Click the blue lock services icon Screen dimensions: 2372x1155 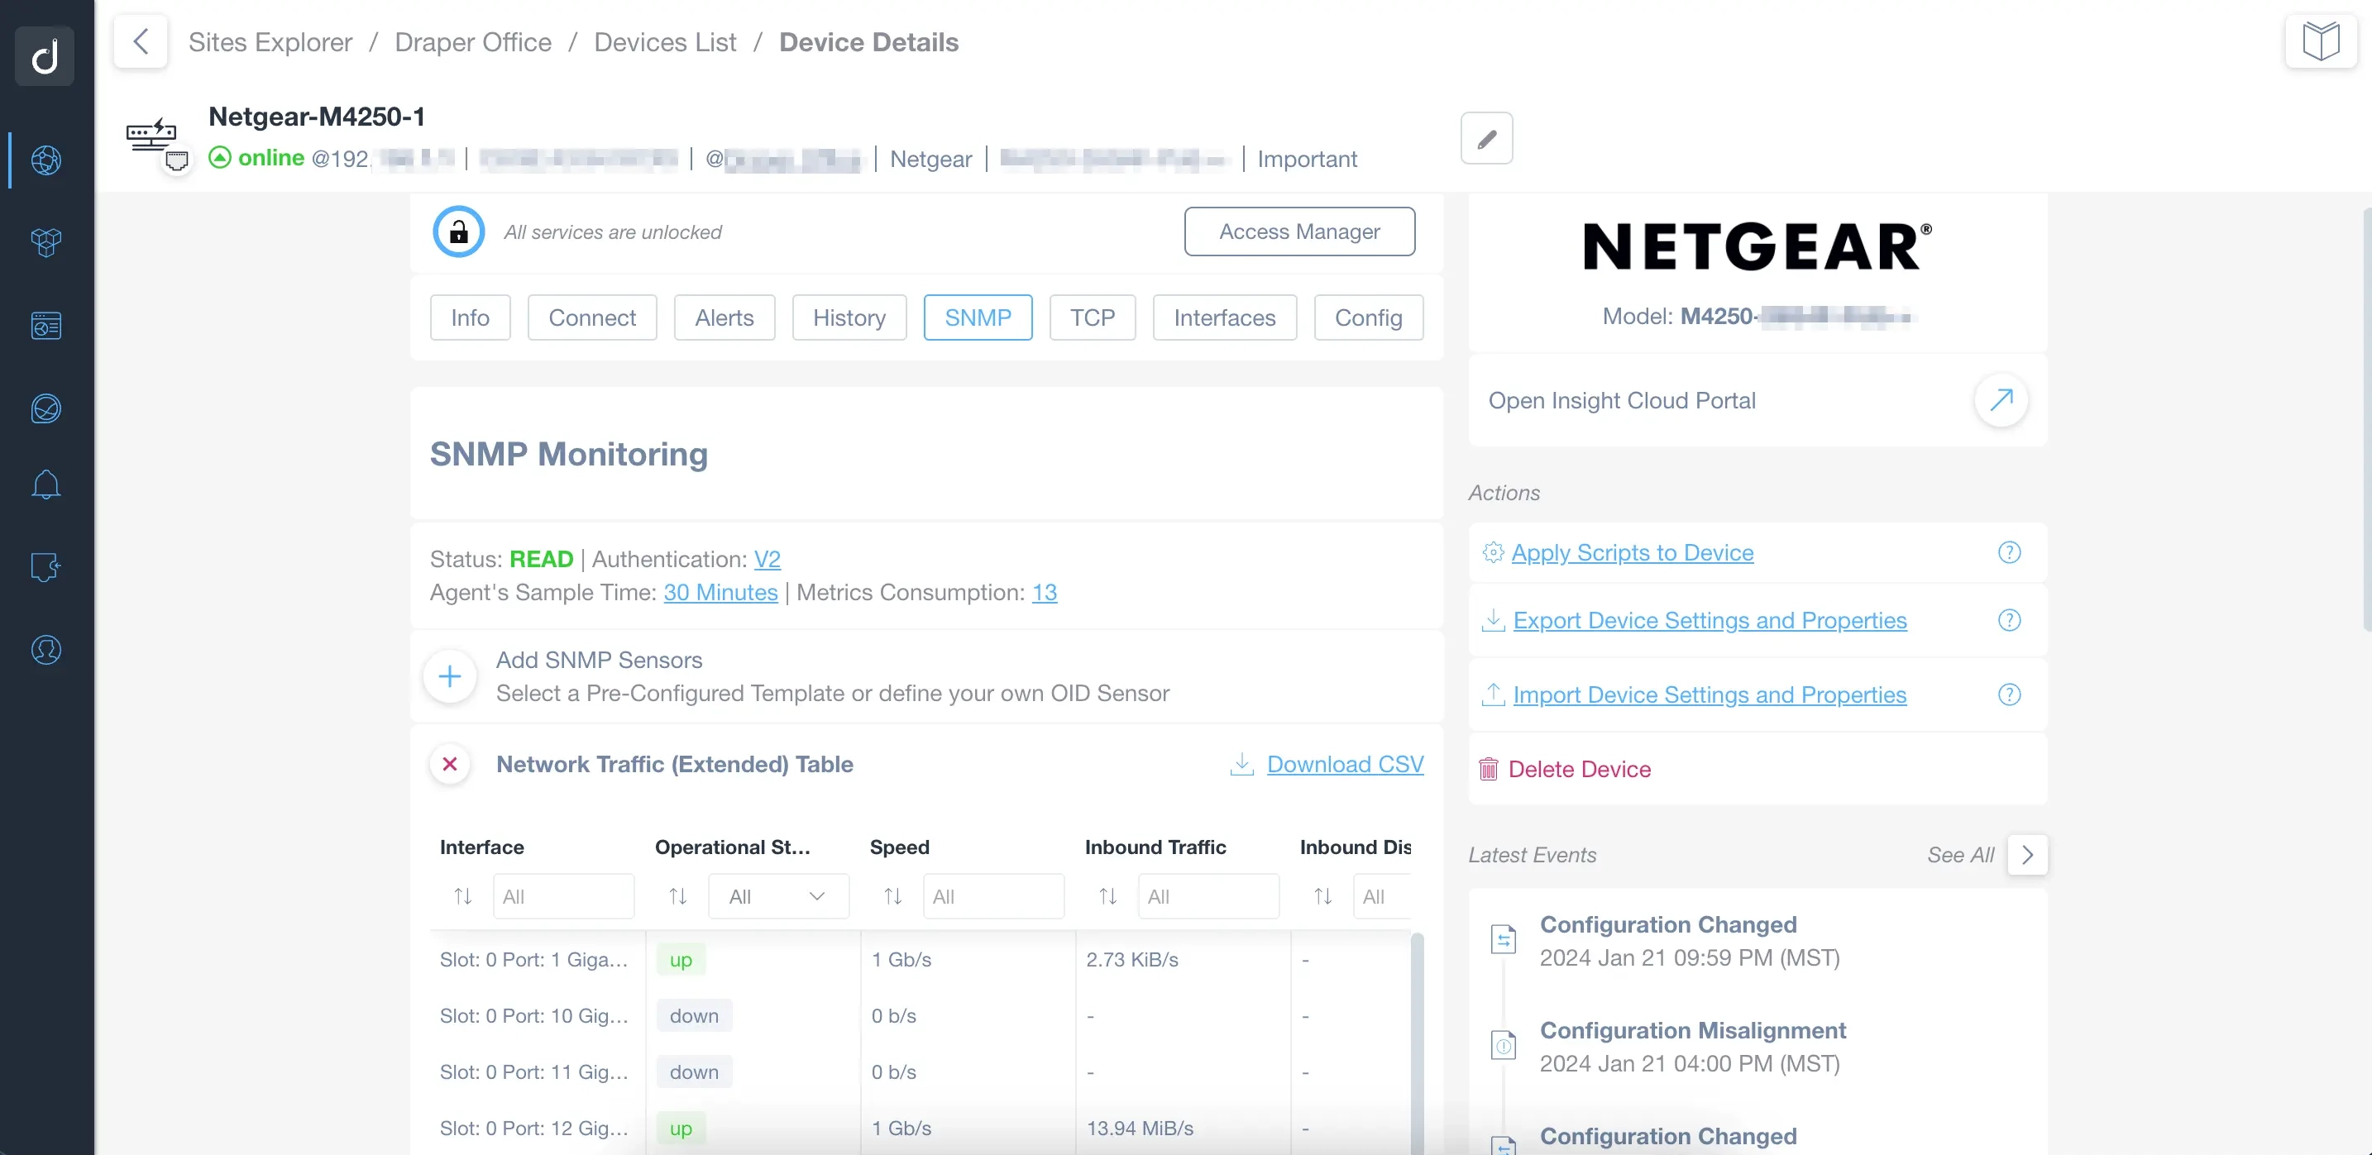(458, 232)
